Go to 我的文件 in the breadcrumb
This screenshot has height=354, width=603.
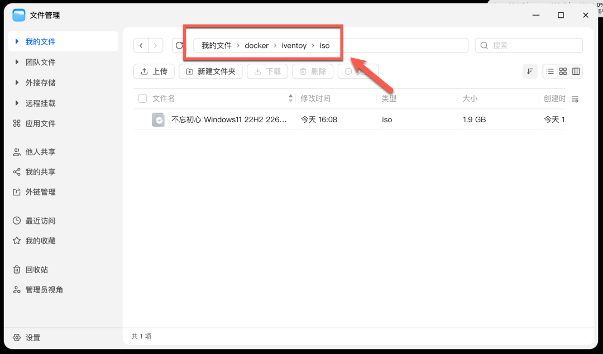[x=217, y=45]
